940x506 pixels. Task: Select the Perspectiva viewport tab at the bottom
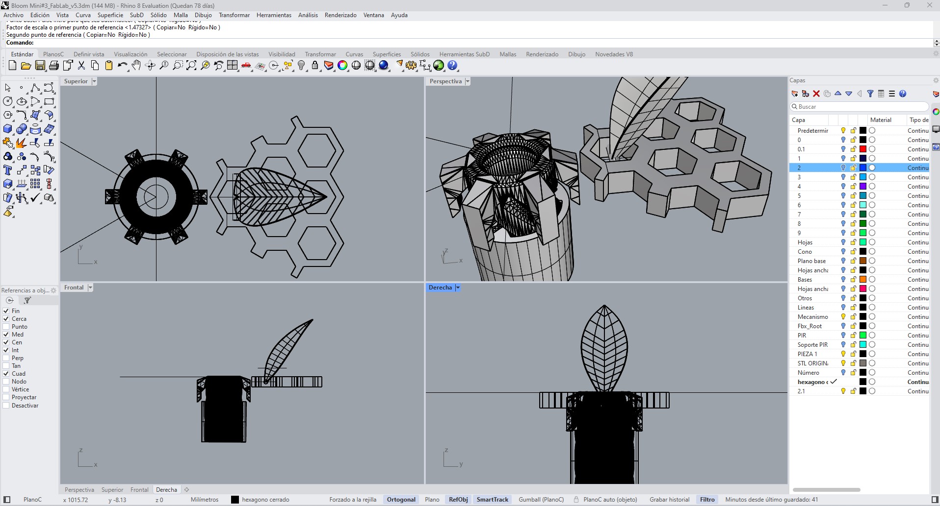(x=79, y=490)
